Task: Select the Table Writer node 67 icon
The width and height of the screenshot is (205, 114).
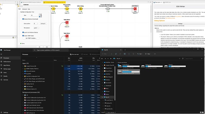Action: (x=67, y=23)
